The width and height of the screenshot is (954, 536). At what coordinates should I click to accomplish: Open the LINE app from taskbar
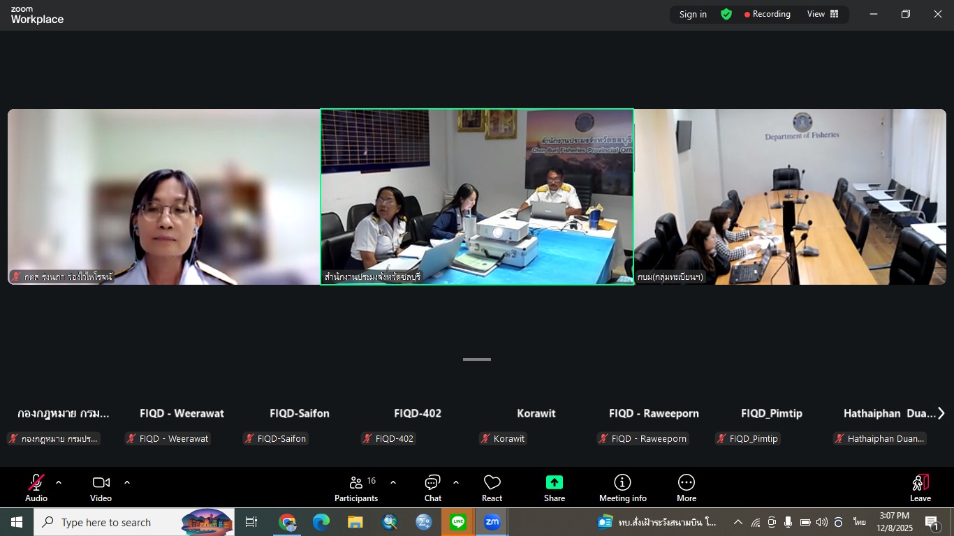pos(458,522)
